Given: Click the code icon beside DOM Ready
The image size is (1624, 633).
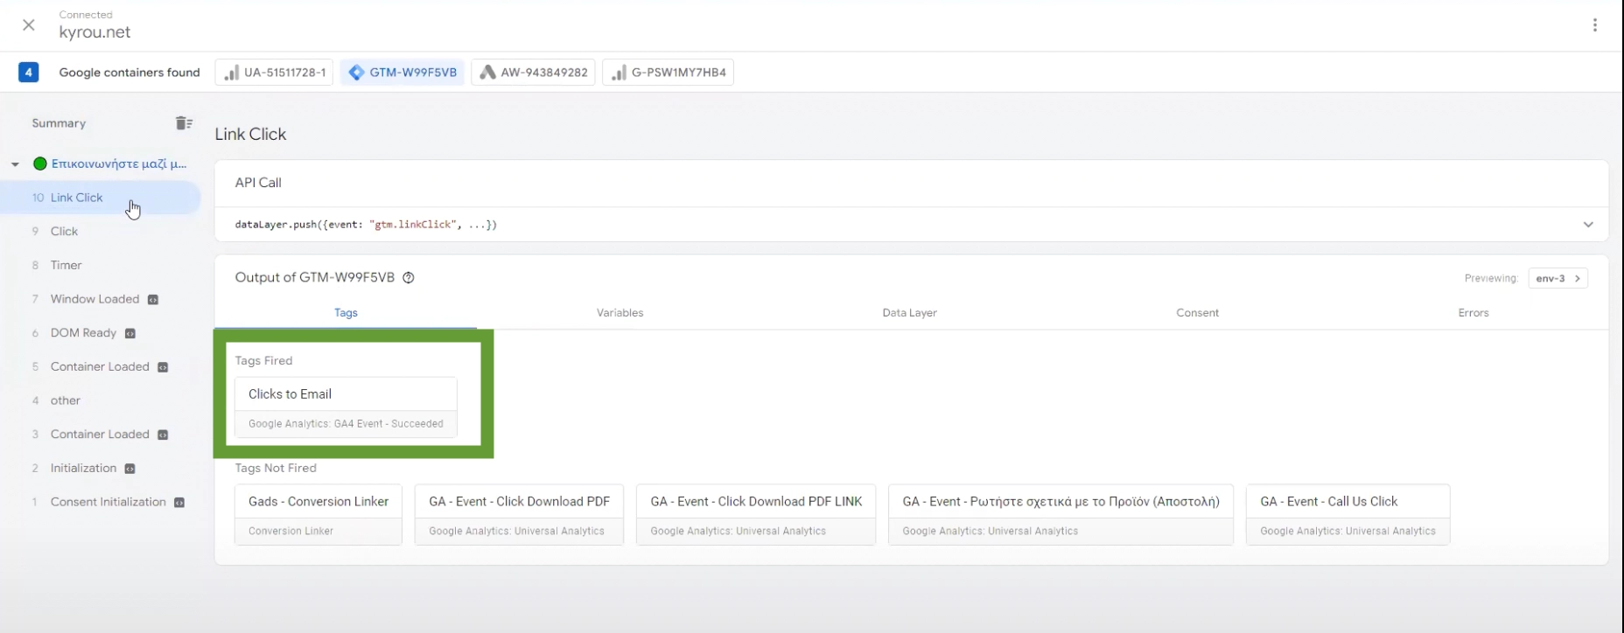Looking at the screenshot, I should tap(130, 333).
